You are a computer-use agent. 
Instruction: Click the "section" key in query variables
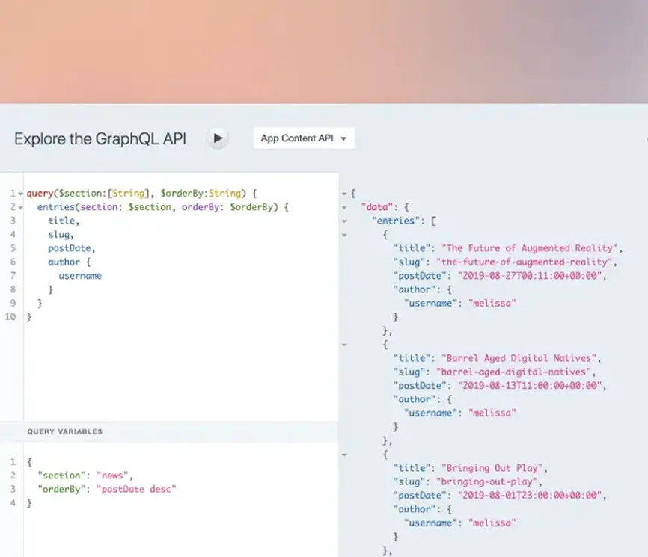pos(62,476)
